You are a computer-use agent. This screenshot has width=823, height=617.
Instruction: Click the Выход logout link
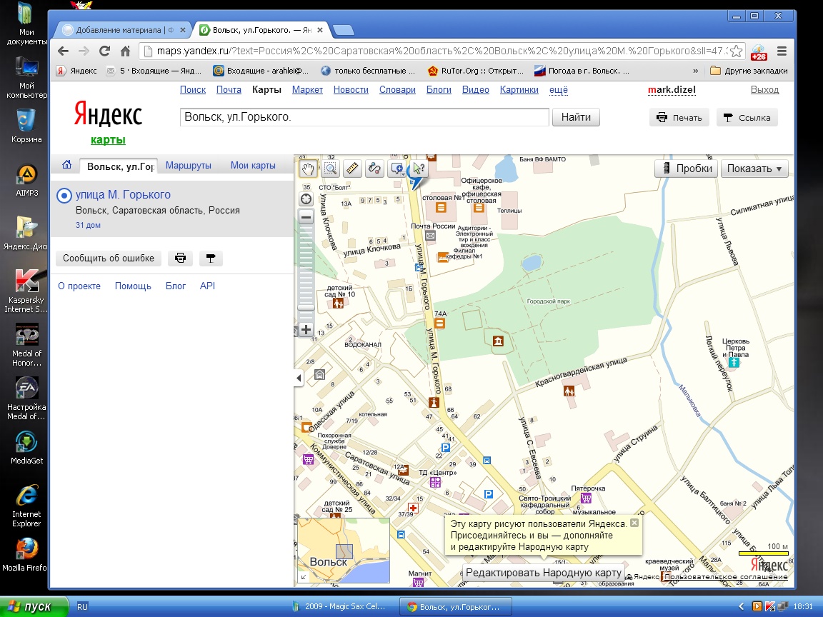pyautogui.click(x=764, y=90)
